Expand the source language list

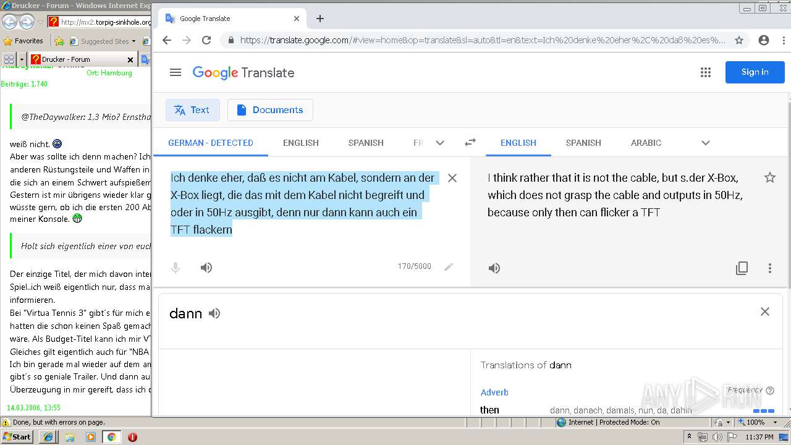point(440,143)
